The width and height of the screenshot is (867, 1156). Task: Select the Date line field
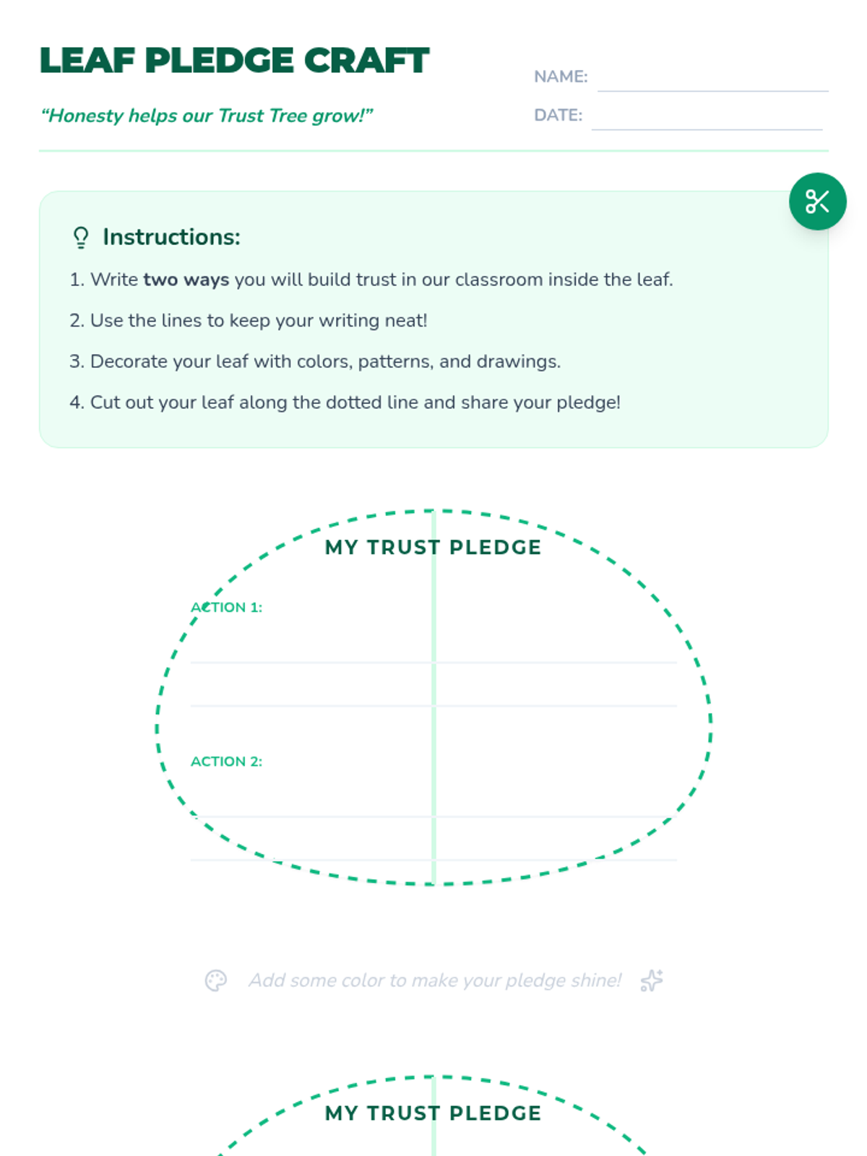(x=706, y=117)
